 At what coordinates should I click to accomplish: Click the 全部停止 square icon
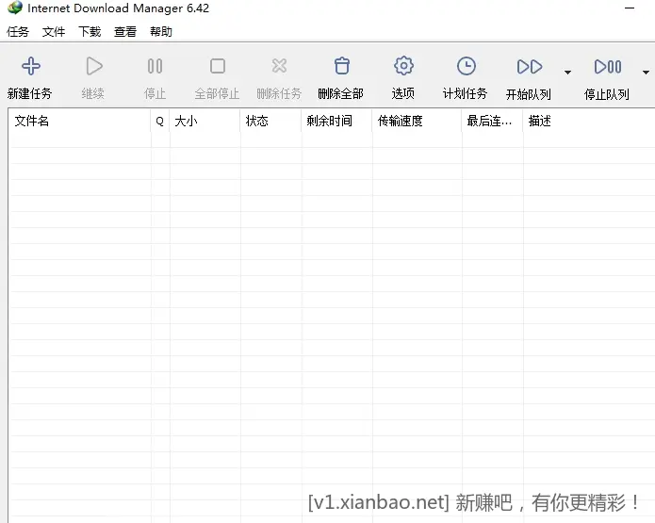[x=217, y=66]
